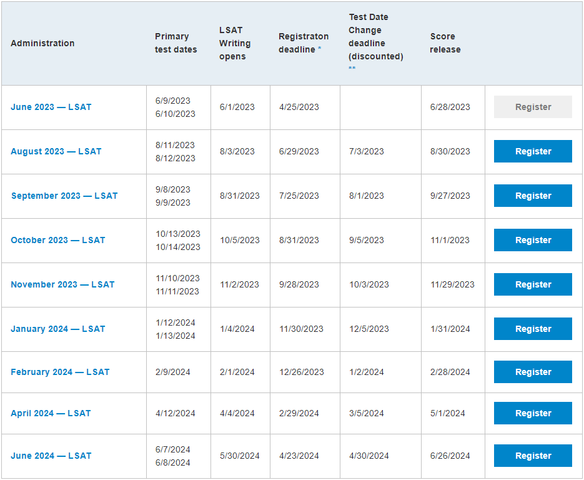Choose Register for the June 2024 LSAT
The width and height of the screenshot is (584, 480).
coord(533,456)
